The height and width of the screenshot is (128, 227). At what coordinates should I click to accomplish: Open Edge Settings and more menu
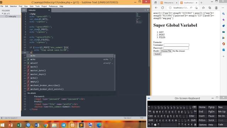point(223,8)
